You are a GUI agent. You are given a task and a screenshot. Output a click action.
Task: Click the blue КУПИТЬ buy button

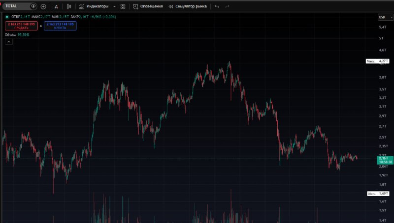tap(60, 26)
